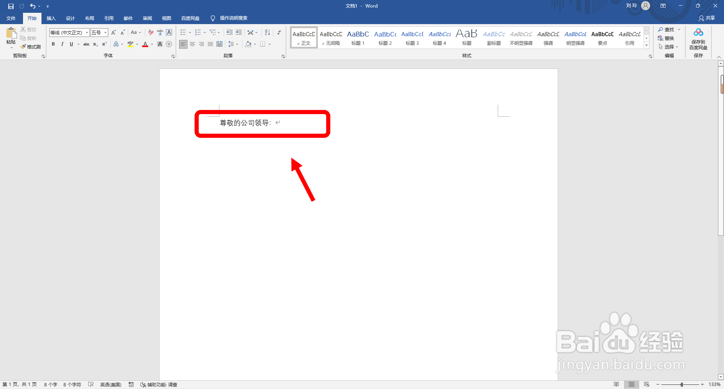
Task: Toggle Italic formatting
Action: 62,44
